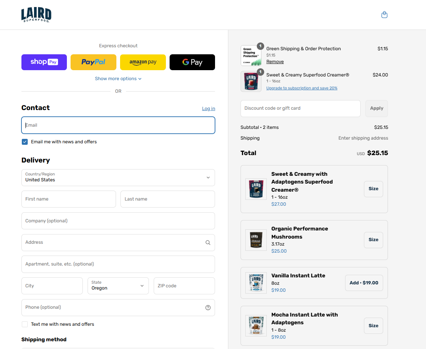This screenshot has height=349, width=426.
Task: Pay with PayPal
Action: point(93,62)
